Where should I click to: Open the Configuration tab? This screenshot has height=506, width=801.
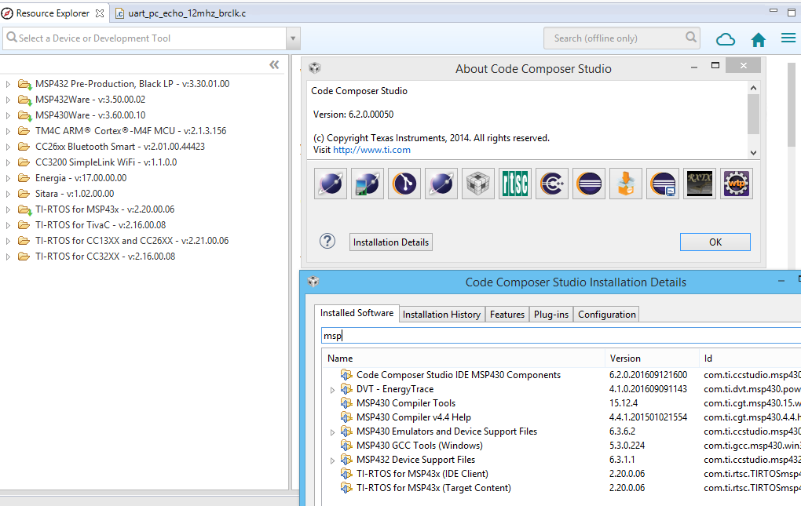pyautogui.click(x=606, y=315)
